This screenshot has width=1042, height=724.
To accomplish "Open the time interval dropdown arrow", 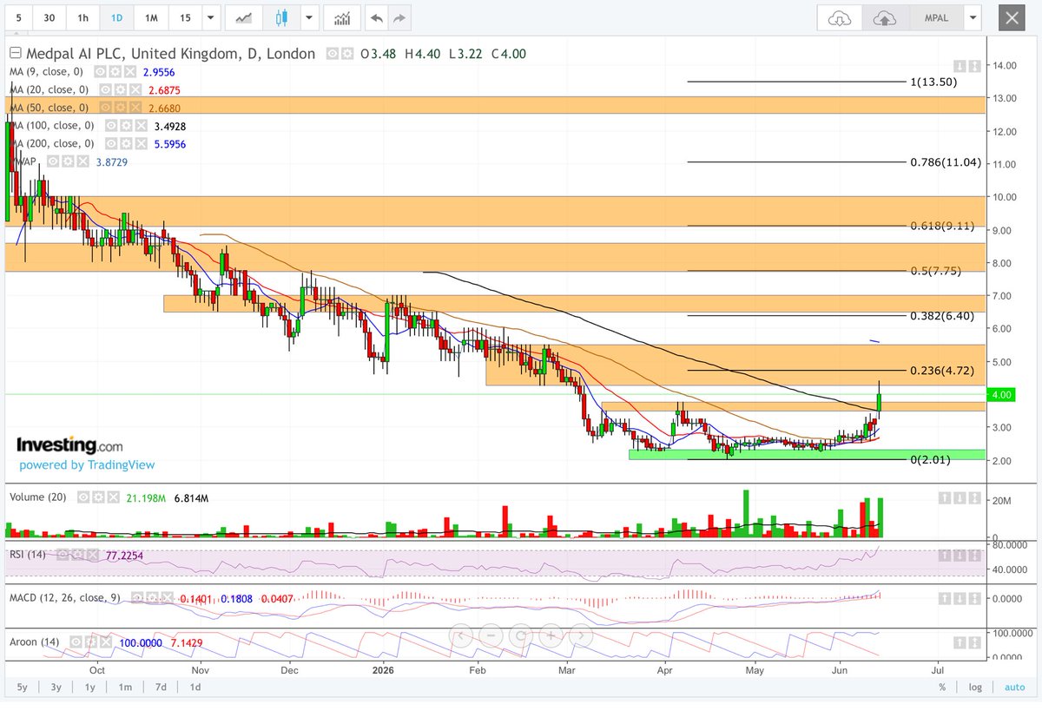I will click(x=209, y=17).
